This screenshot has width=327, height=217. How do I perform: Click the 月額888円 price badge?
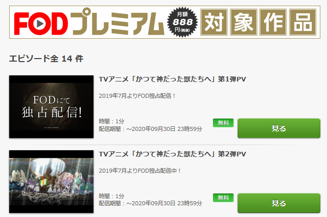[x=182, y=22]
